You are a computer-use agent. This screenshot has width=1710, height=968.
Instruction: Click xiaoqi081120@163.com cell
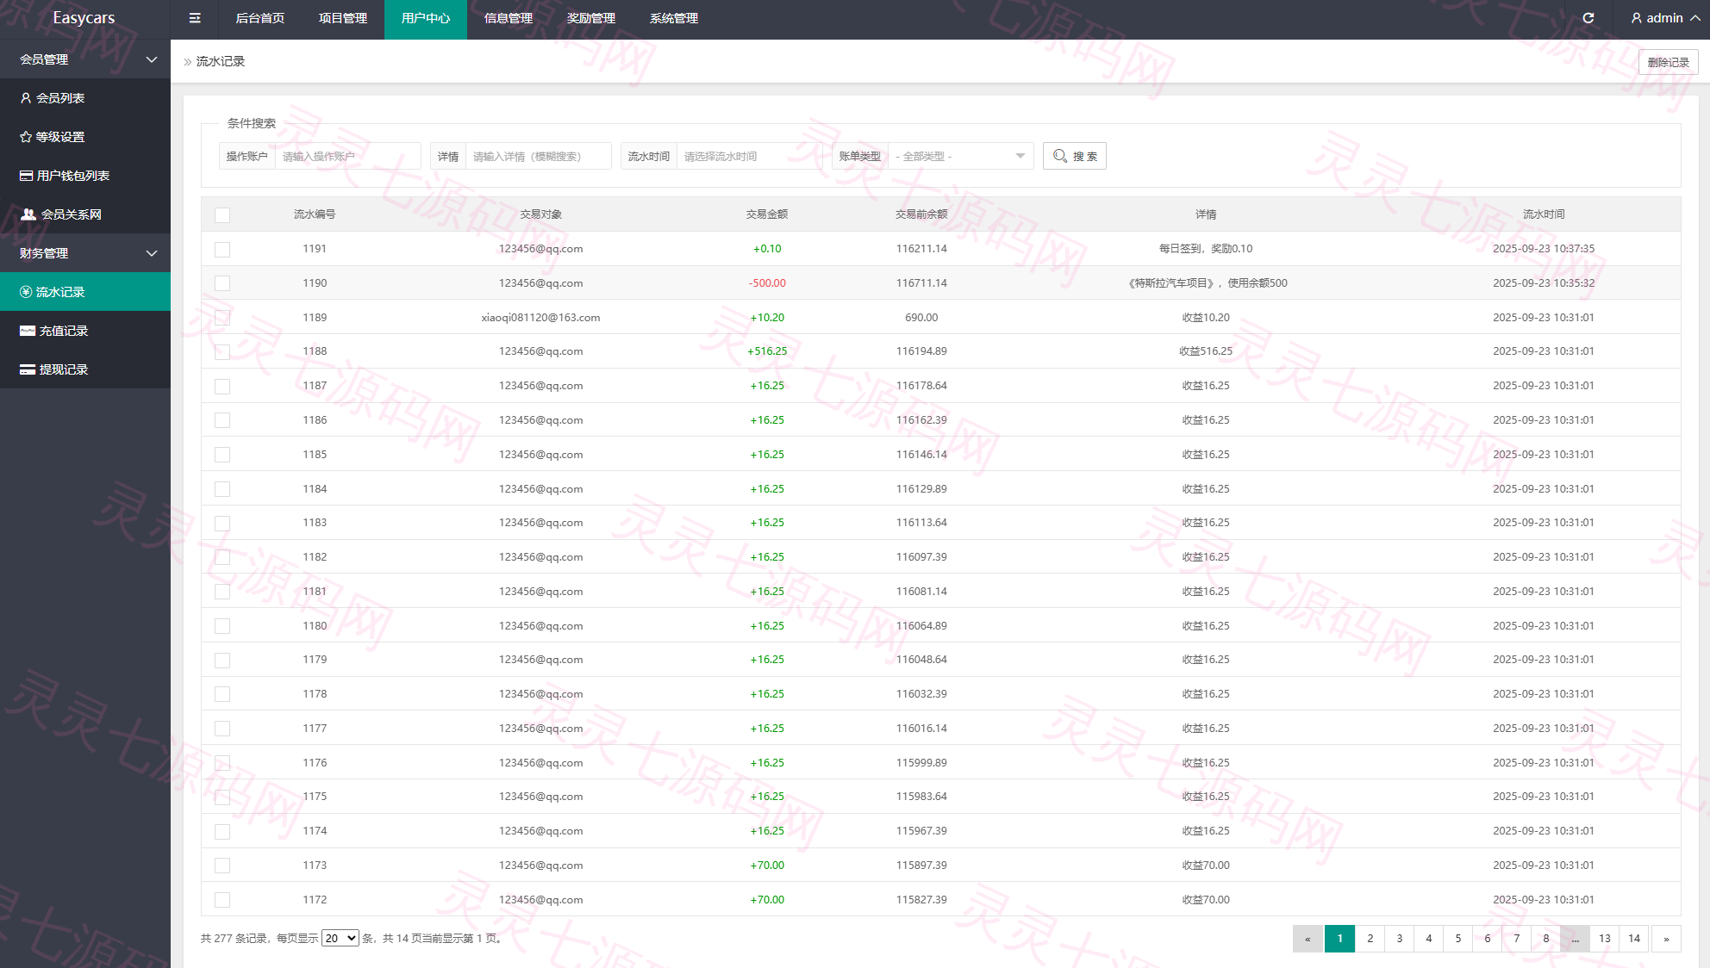coord(540,318)
